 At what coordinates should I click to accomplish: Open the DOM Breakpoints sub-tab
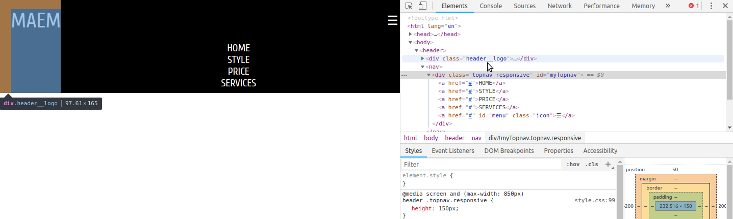pyautogui.click(x=509, y=151)
